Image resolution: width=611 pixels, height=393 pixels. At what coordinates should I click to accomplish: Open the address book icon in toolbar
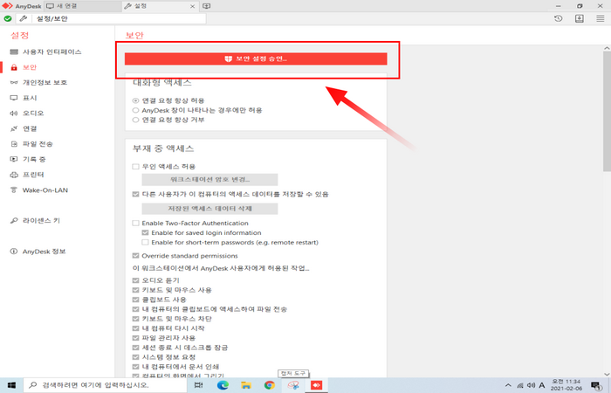pos(580,18)
